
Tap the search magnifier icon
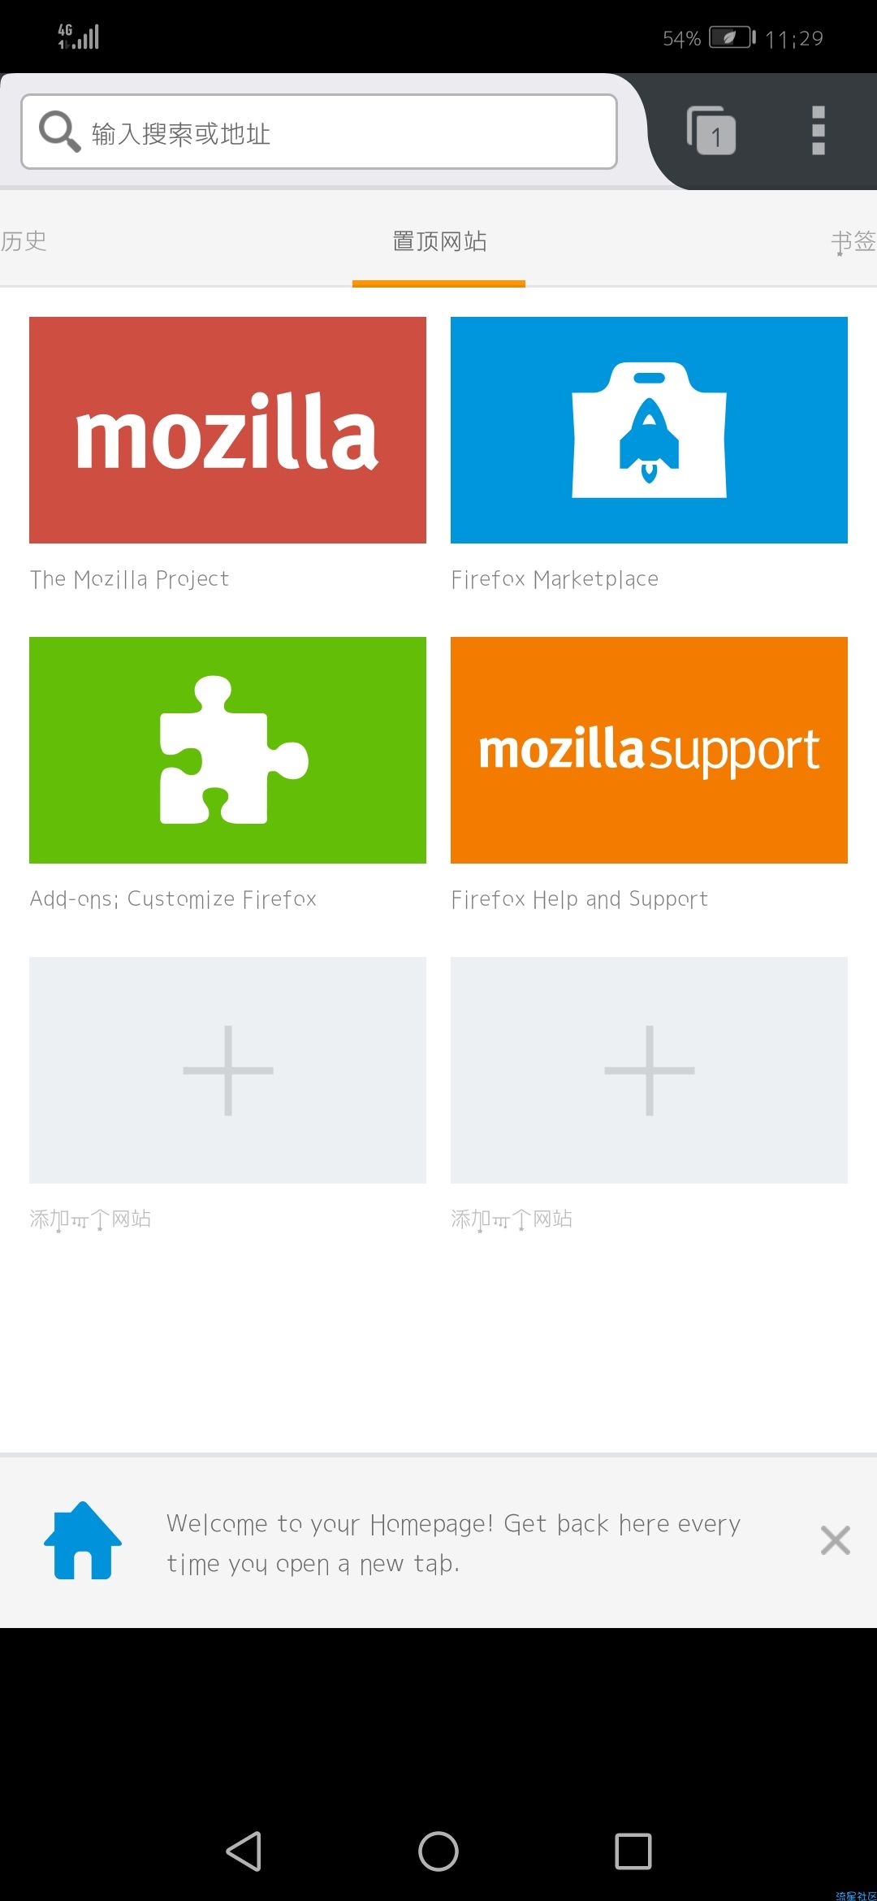click(60, 131)
